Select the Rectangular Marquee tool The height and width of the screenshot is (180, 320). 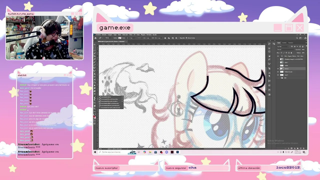[94, 47]
